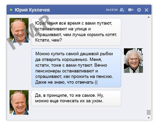The image size is (157, 125).
Task: Click text 'можно еще почесать их за ухом'
Action: pos(69,101)
